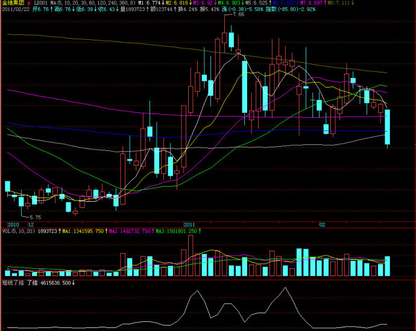Click the red play arrow beside 金地集团
The height and width of the screenshot is (331, 416).
click(x=29, y=4)
